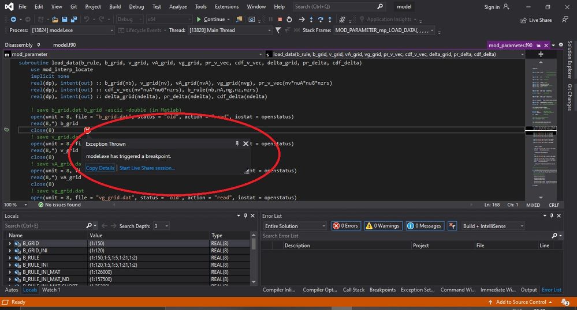
Task: Click the feedback icon beside Live Share
Action: tap(565, 20)
